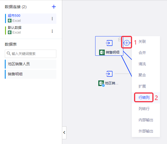Choose 合并 from the operation menu
The image size is (167, 144).
(x=142, y=53)
